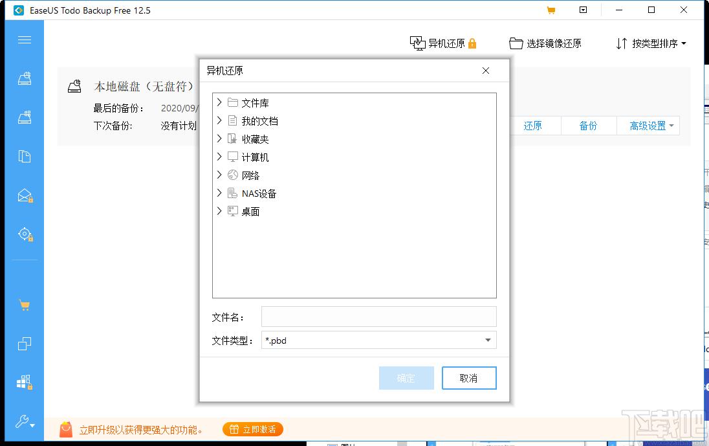Select 桌面 in the tree
Image resolution: width=709 pixels, height=446 pixels.
point(250,212)
